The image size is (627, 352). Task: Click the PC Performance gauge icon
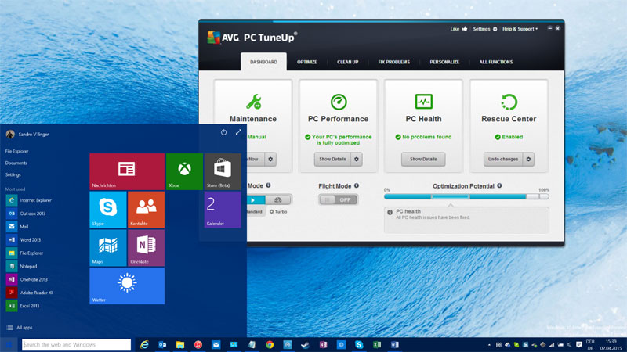339,102
